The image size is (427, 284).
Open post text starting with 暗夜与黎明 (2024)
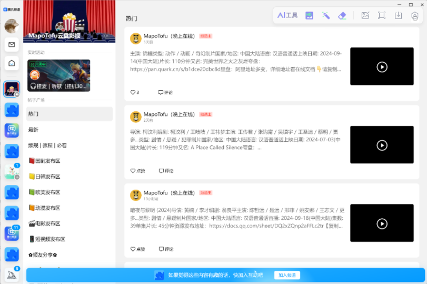(237, 218)
